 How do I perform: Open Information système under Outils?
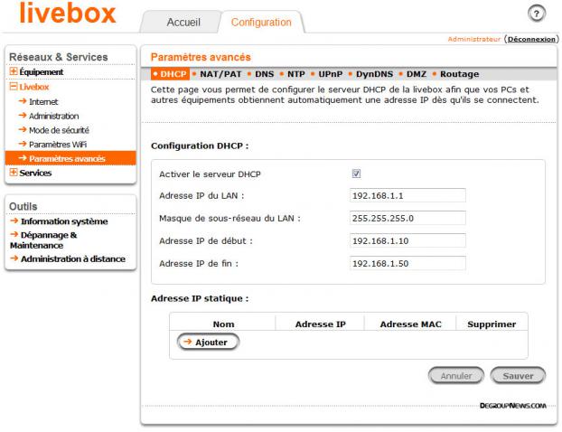pyautogui.click(x=63, y=221)
